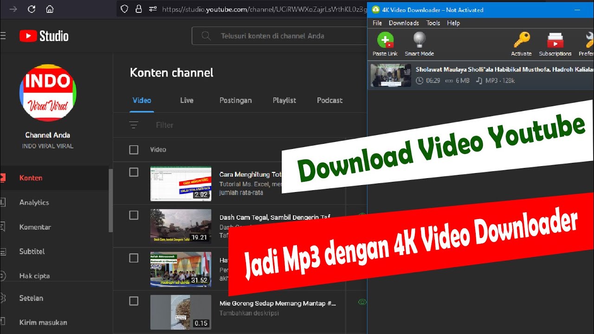
Task: Click the Mie Goreng Sedap Memang Mantap title
Action: 278,303
